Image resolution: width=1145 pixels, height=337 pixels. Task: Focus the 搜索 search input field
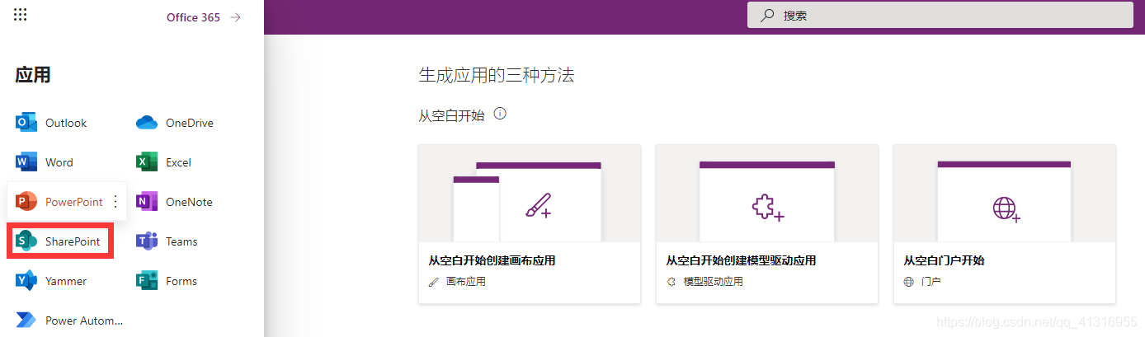click(x=940, y=15)
